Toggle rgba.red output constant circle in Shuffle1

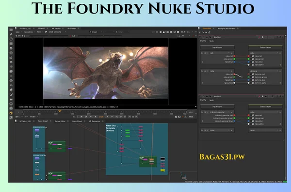(253, 56)
